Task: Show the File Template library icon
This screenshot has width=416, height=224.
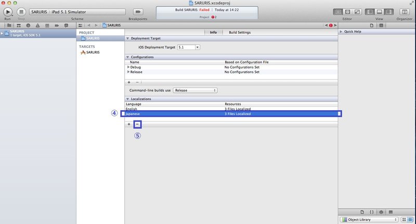Action: pos(362,212)
